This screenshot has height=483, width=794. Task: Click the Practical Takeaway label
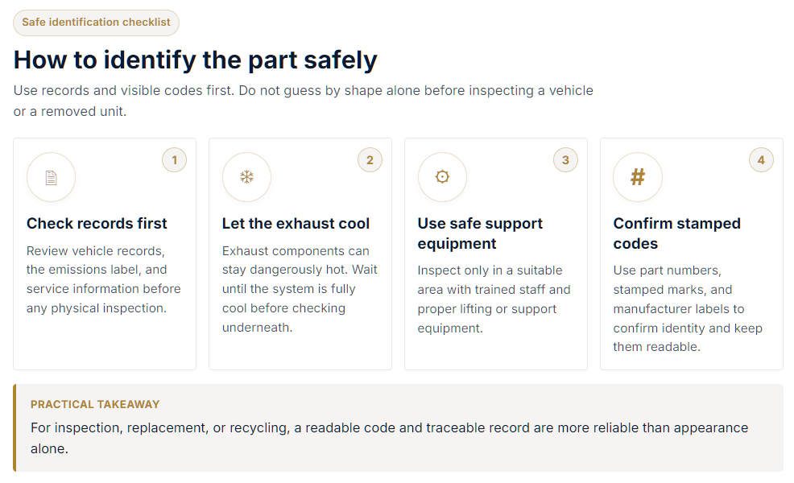(x=95, y=404)
